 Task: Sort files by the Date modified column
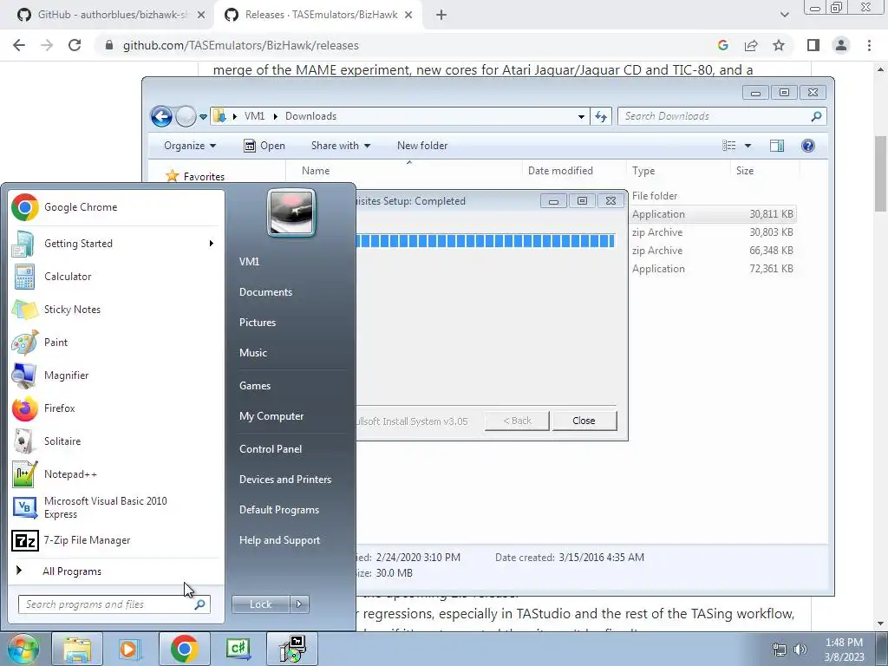(x=574, y=171)
